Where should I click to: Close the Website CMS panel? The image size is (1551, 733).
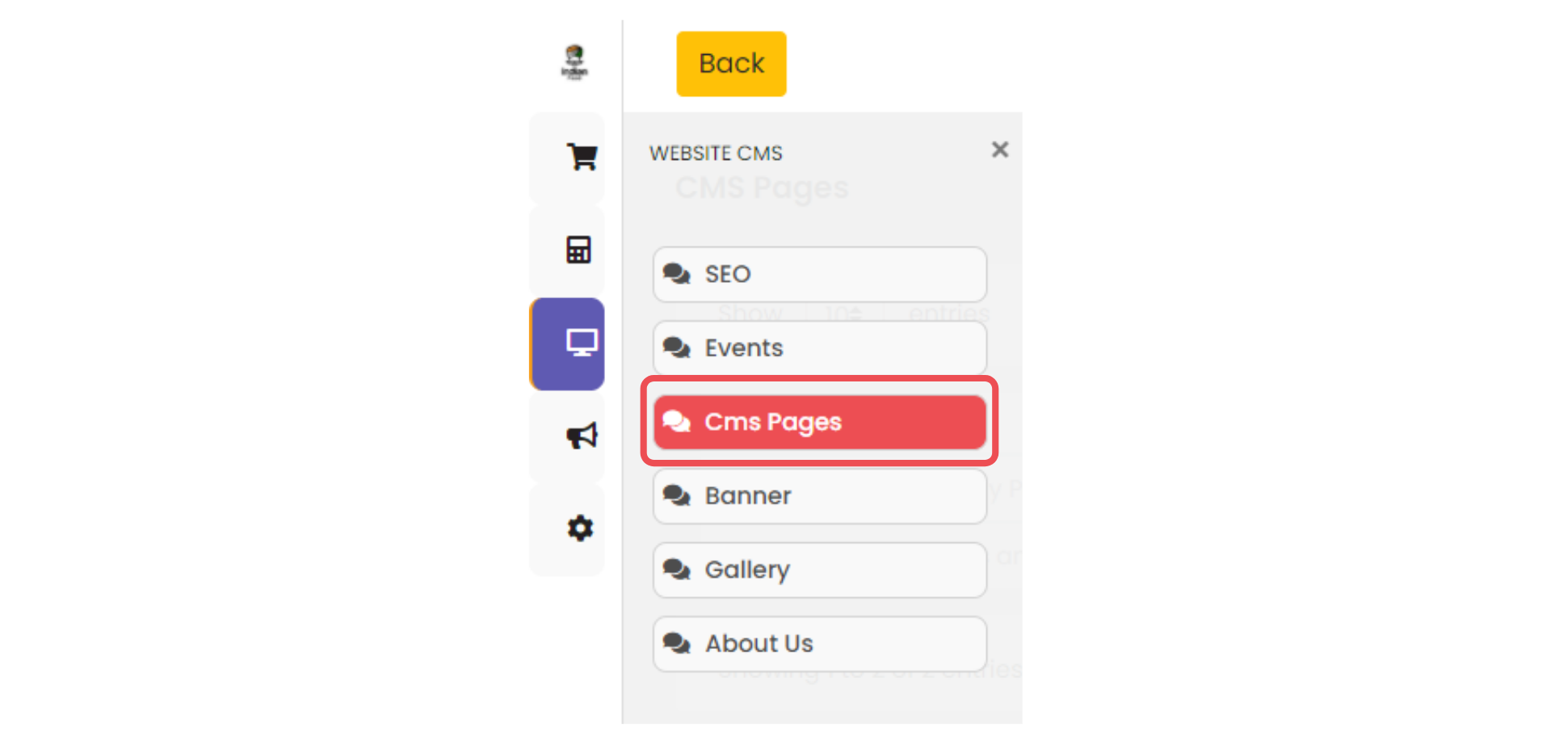point(999,150)
